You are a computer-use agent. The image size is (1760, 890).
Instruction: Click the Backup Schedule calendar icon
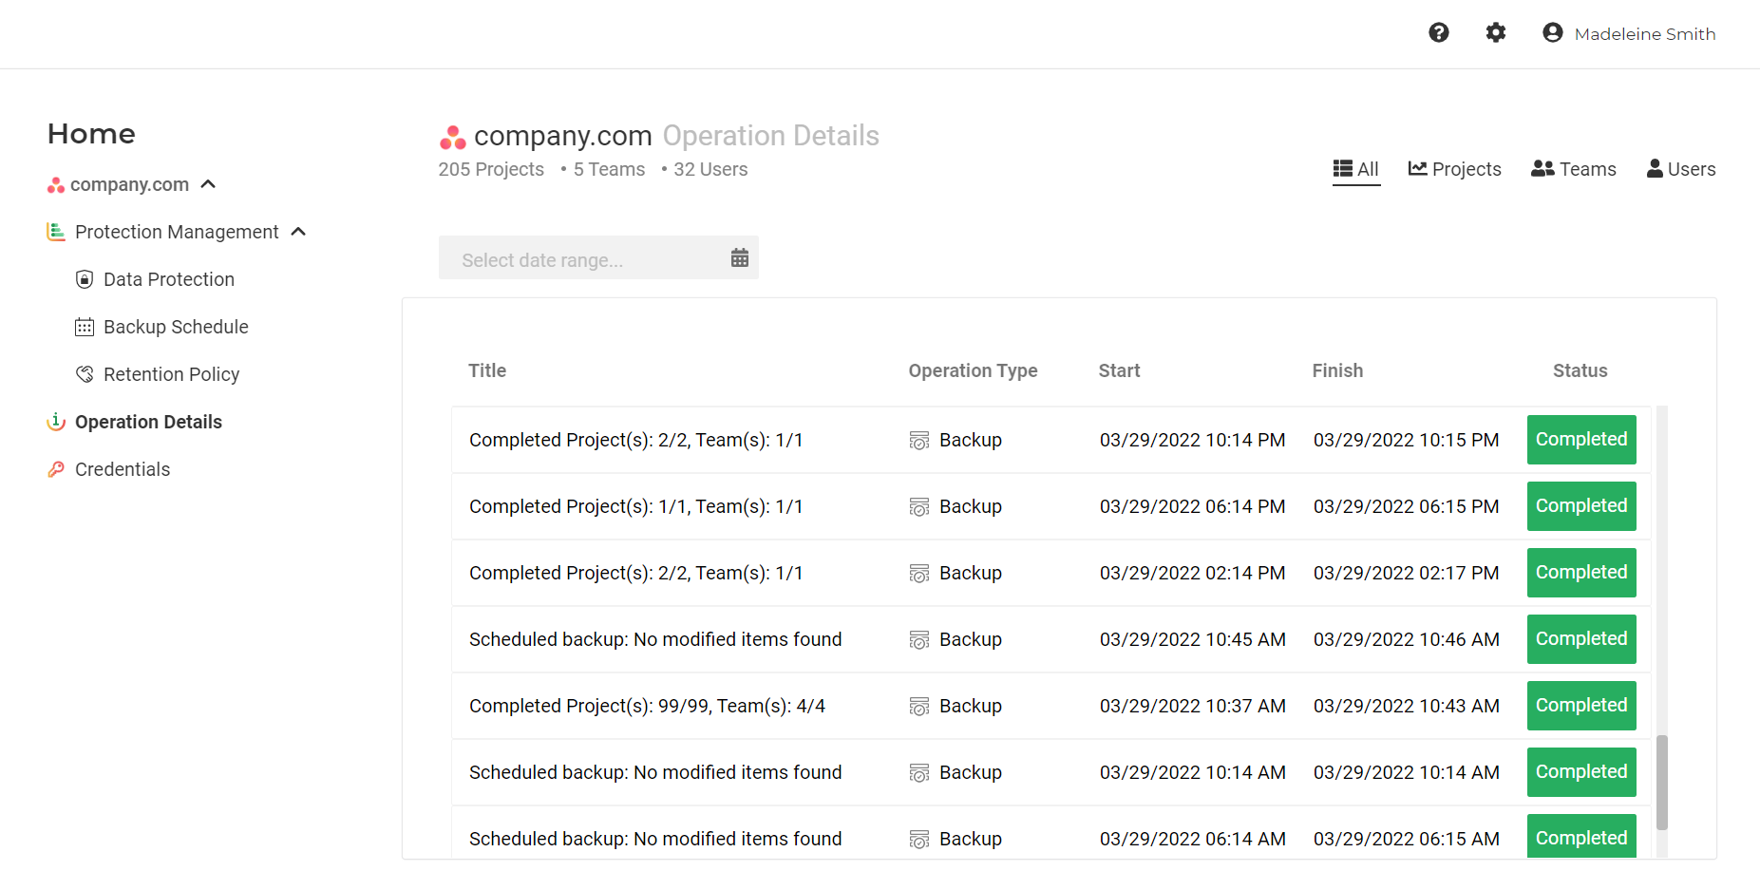click(x=85, y=327)
